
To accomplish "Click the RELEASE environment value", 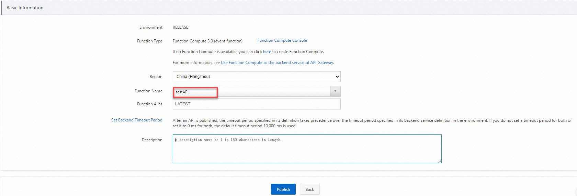I will [180, 27].
